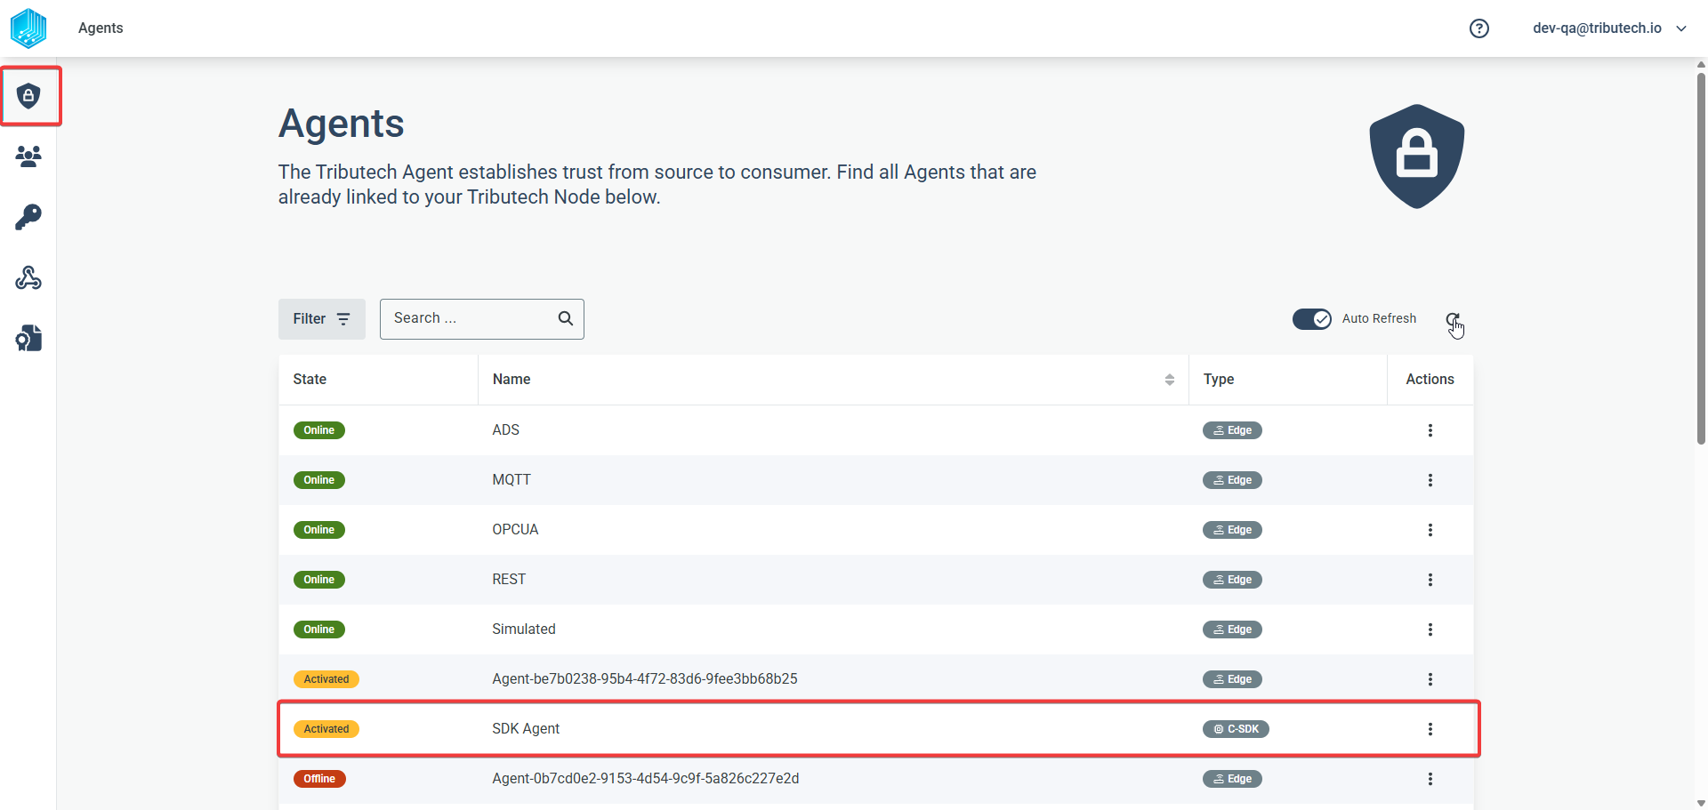
Task: Click the Edge badge in Simulated row
Action: [1232, 630]
